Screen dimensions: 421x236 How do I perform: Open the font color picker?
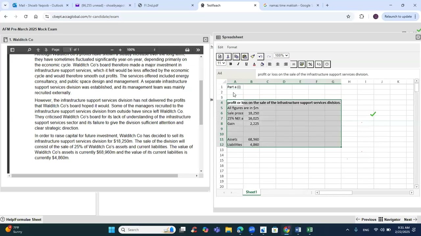point(254,64)
